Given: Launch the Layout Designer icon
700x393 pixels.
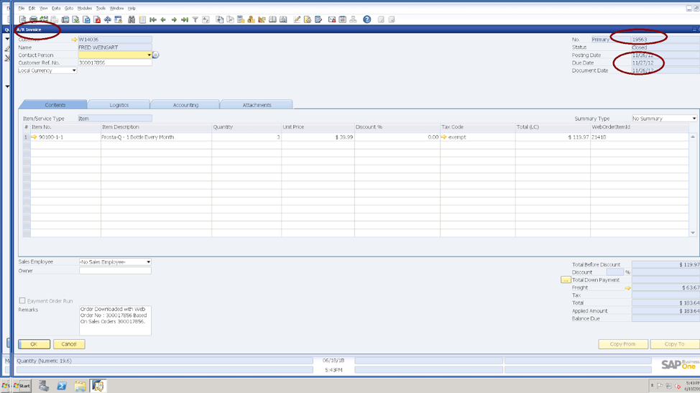Looking at the screenshot, I should pos(308,19).
